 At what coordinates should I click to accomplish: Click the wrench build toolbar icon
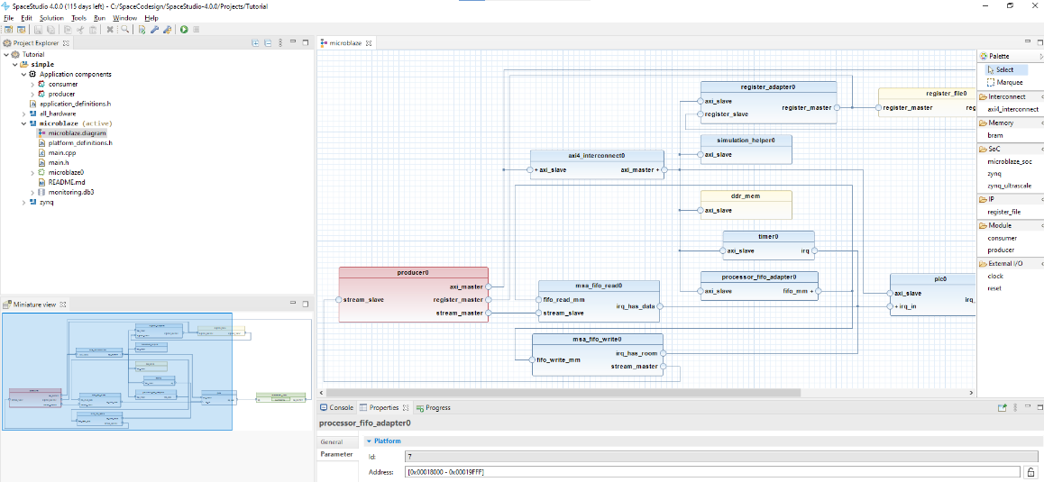point(155,30)
